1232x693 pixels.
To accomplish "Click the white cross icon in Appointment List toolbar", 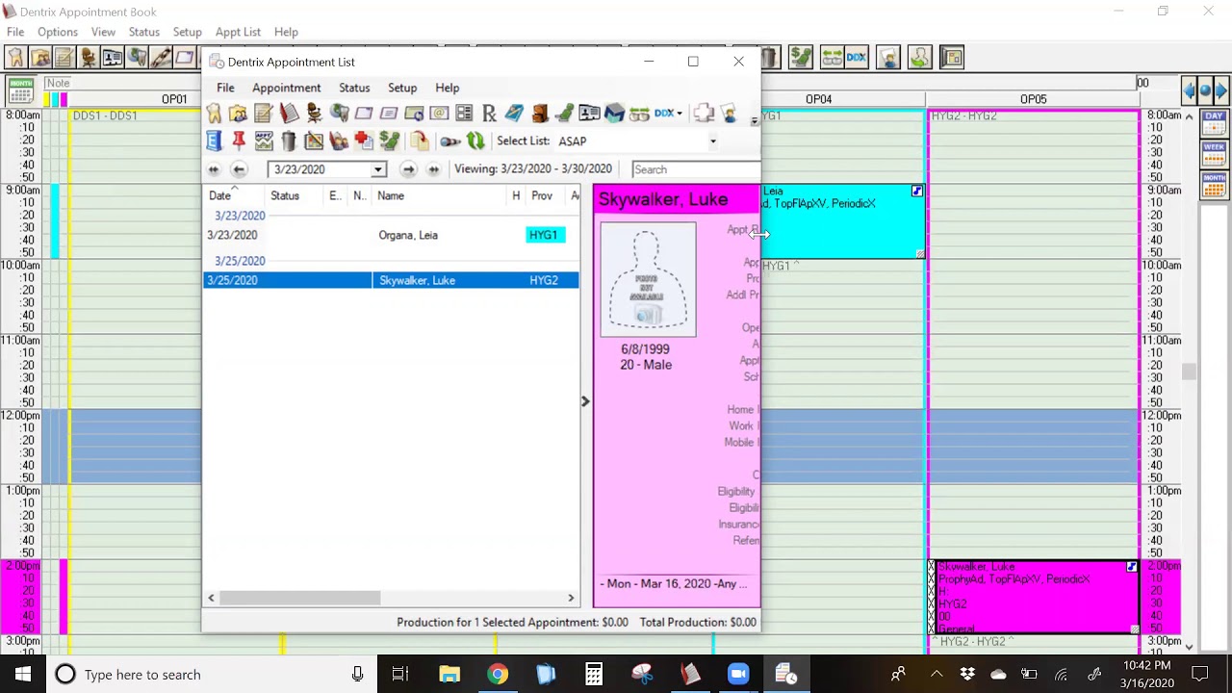I will [x=704, y=114].
